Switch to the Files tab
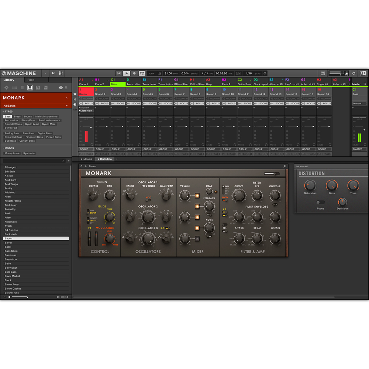This screenshot has width=369, height=369. tap(31, 80)
